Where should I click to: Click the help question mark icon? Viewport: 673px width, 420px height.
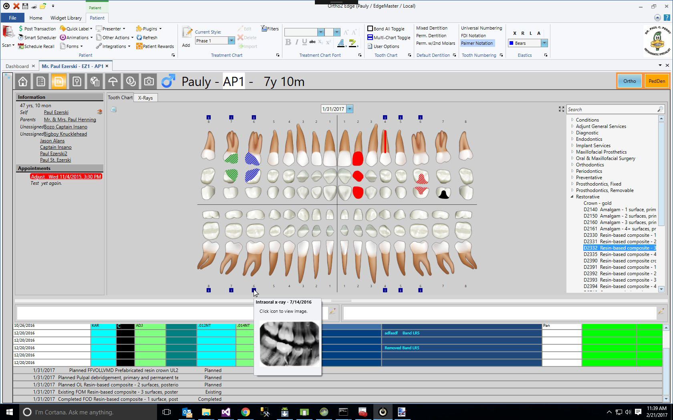[x=667, y=18]
